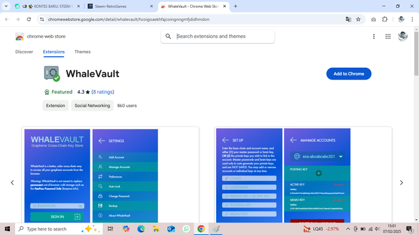The image size is (419, 235).
Task: Switch to the KONTES BARU: STEEM tab
Action: click(48, 7)
